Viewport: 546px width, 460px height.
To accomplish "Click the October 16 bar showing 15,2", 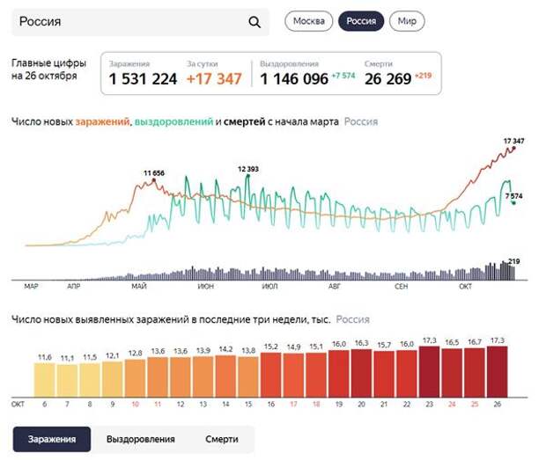I will [x=271, y=375].
